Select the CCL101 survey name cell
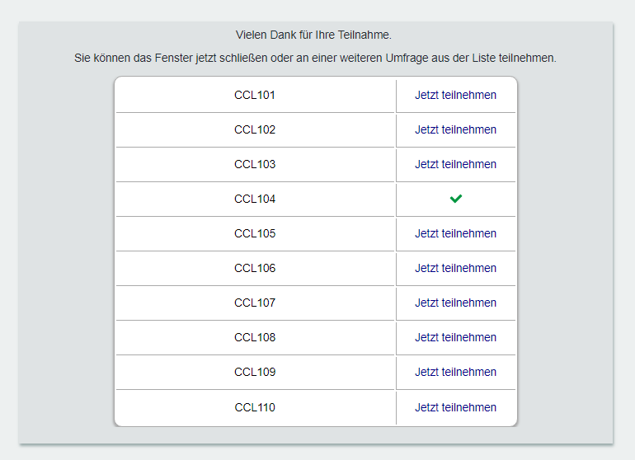635x460 pixels. point(255,95)
